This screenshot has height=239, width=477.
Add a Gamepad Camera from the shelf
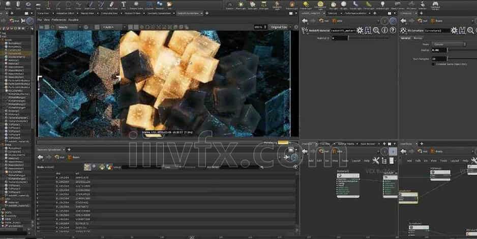click(436, 5)
